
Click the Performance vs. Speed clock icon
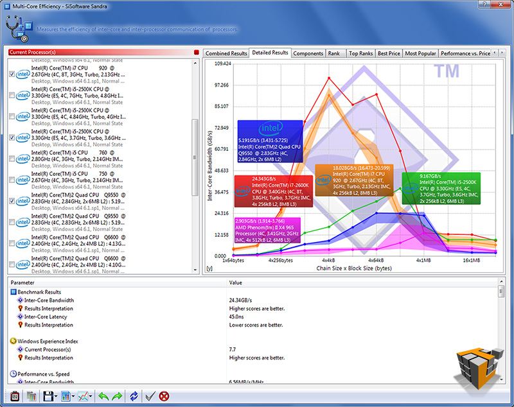click(13, 374)
